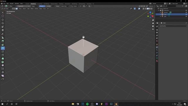Image resolution: width=188 pixels, height=106 pixels.
Task: Hide the Camera in the outliner
Action: click(186, 12)
